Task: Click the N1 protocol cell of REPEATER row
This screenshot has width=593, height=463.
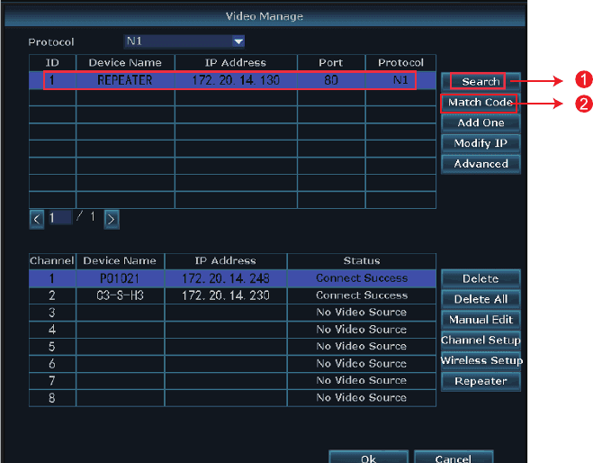Action: click(400, 80)
